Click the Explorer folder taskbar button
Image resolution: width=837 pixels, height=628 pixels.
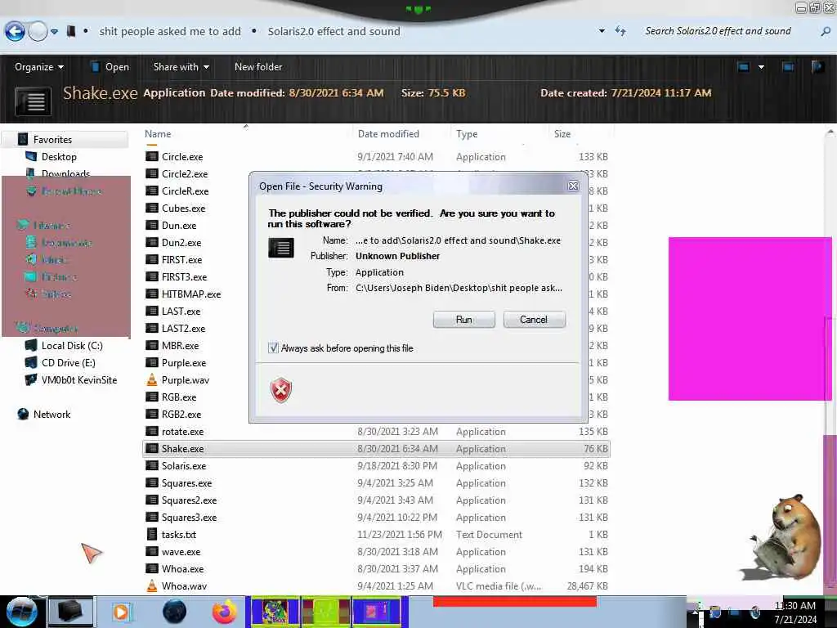[71, 612]
